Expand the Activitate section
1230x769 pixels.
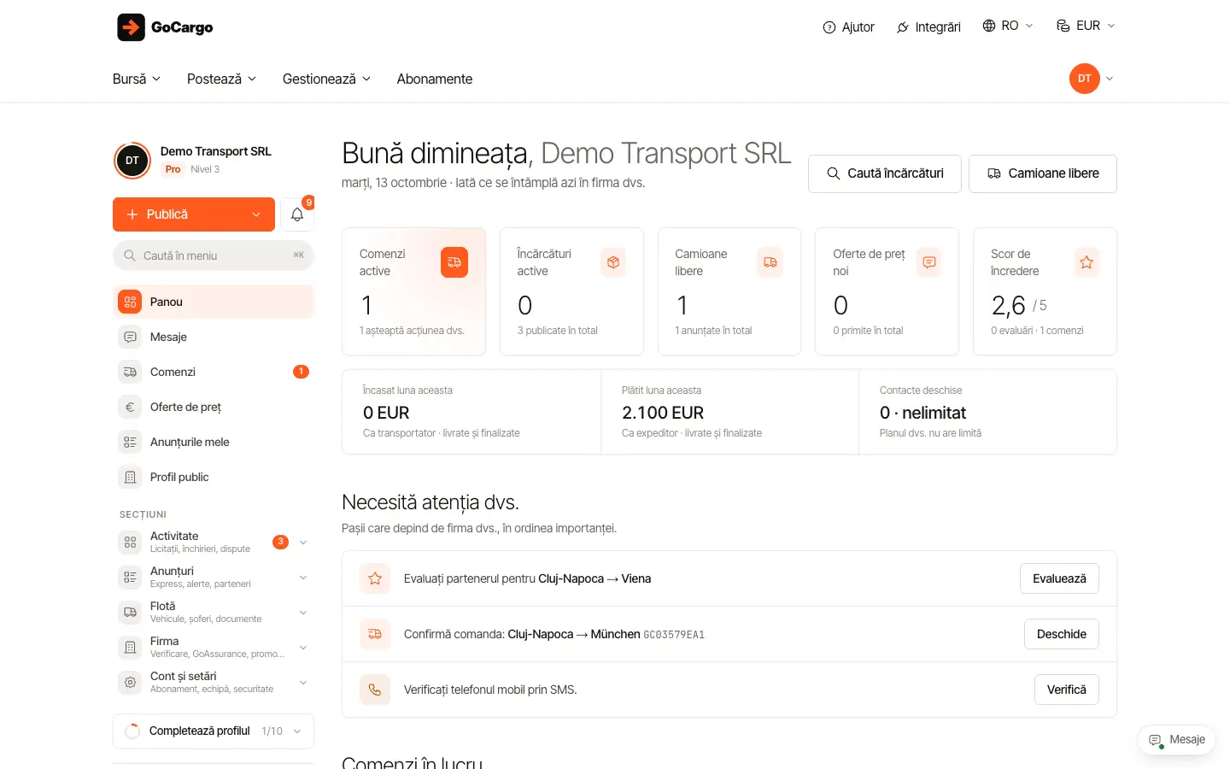pyautogui.click(x=302, y=543)
